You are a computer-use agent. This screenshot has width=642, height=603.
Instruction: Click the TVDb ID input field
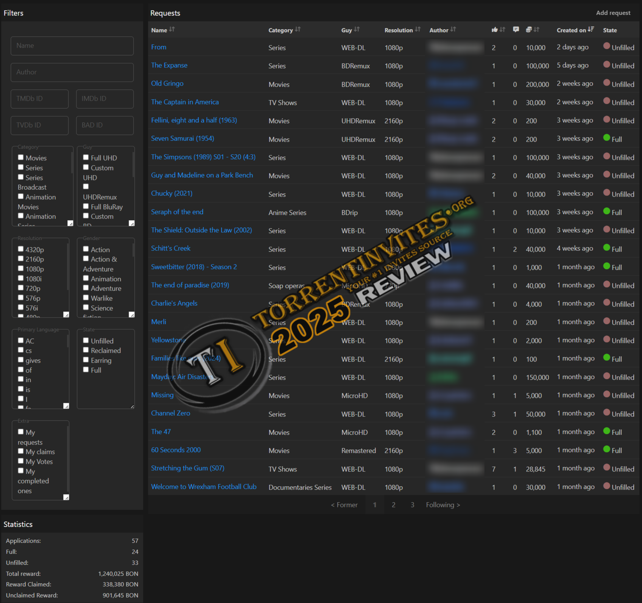tap(39, 125)
